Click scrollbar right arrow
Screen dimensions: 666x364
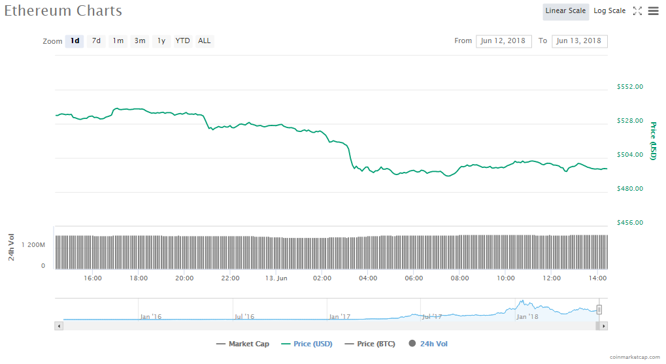click(604, 325)
